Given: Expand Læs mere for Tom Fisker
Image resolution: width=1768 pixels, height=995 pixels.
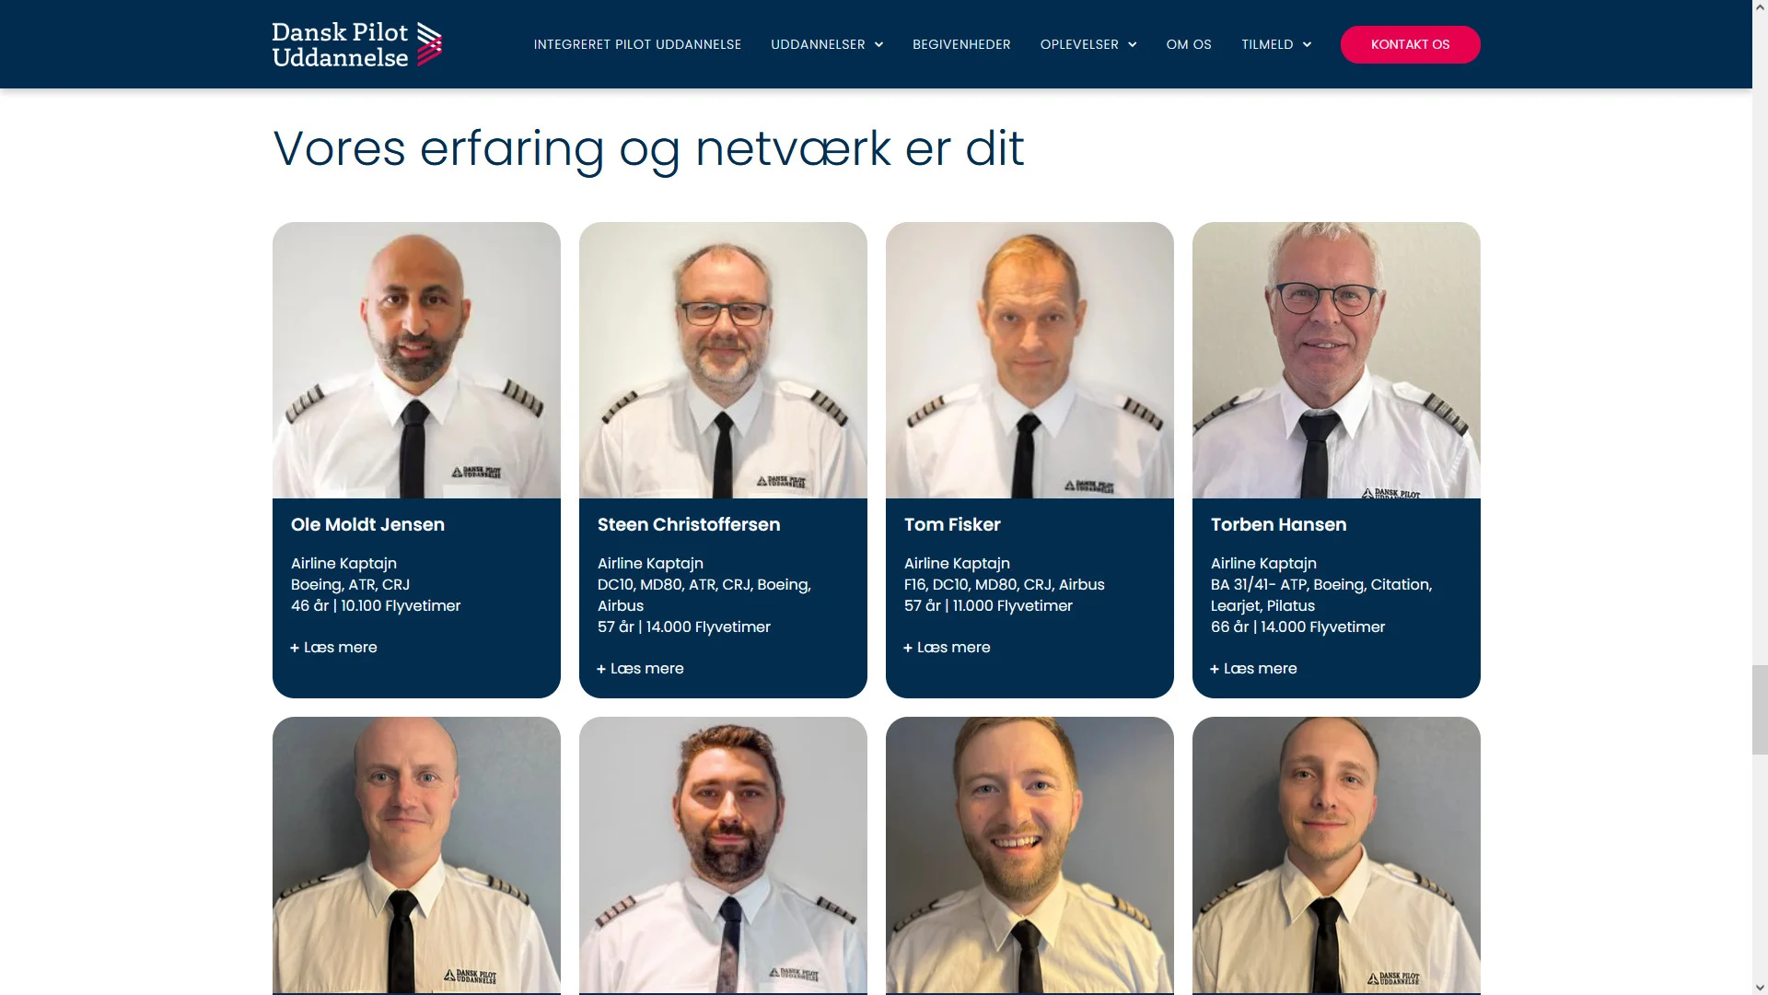Looking at the screenshot, I should [x=947, y=648].
